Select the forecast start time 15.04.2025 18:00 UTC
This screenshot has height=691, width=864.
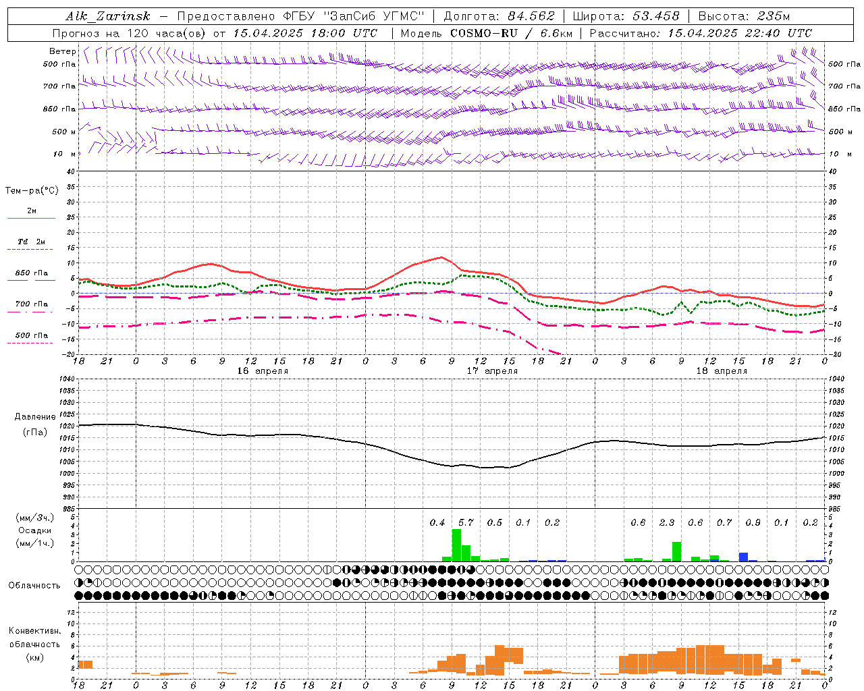[x=305, y=33]
